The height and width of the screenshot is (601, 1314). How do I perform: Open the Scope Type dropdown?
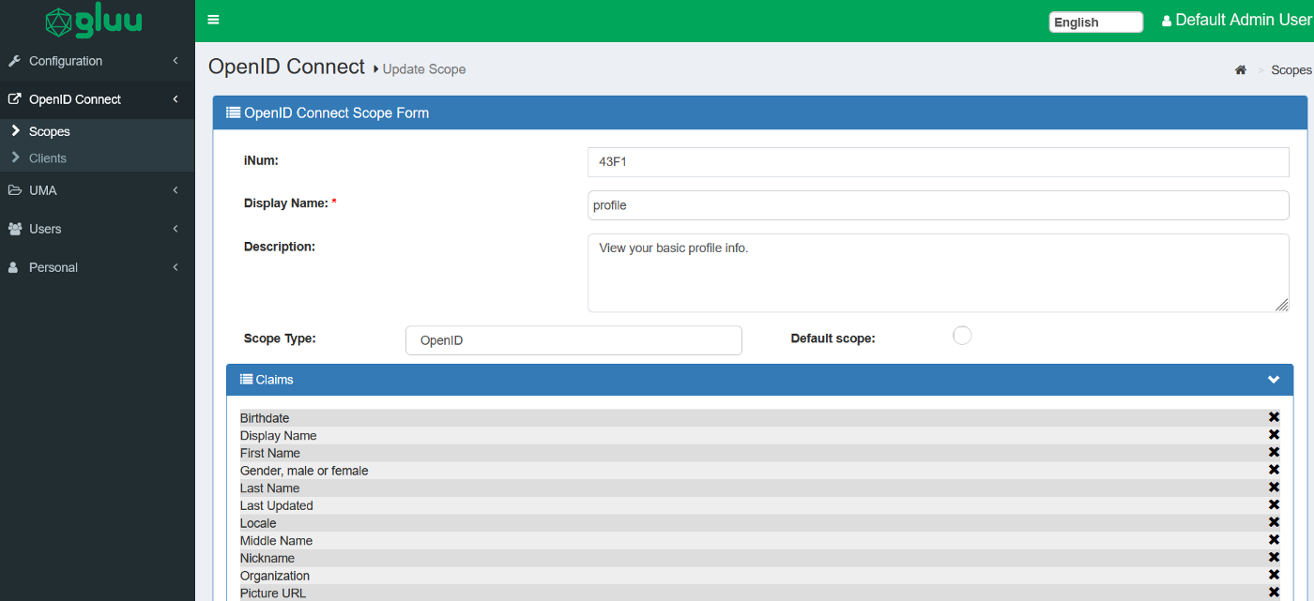(573, 340)
